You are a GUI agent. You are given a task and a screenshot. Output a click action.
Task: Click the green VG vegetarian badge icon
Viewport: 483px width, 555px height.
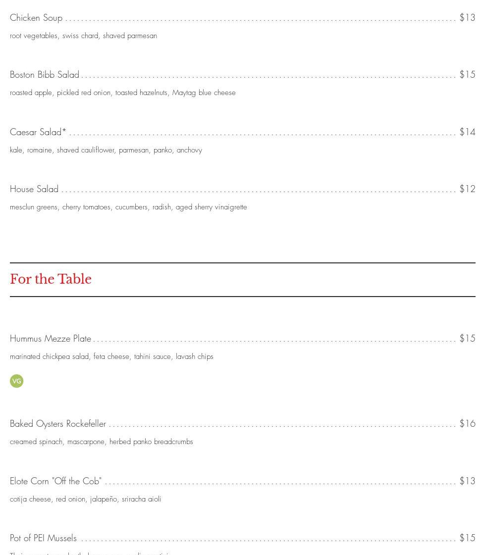click(16, 381)
